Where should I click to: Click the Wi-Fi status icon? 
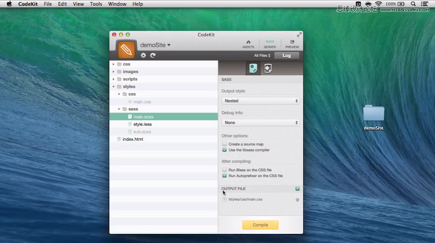[x=379, y=4]
